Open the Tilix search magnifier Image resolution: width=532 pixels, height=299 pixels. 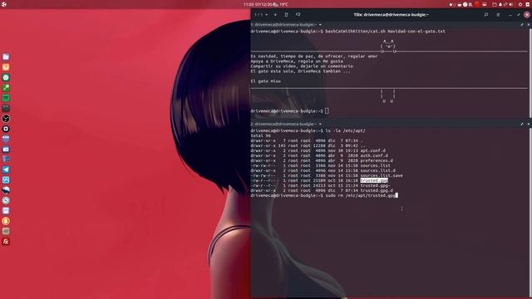pyautogui.click(x=485, y=15)
